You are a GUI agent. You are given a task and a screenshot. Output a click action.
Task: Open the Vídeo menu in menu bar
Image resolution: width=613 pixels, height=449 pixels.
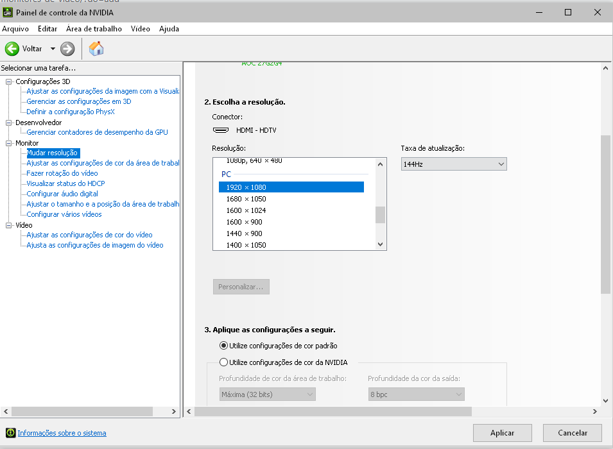tap(141, 29)
